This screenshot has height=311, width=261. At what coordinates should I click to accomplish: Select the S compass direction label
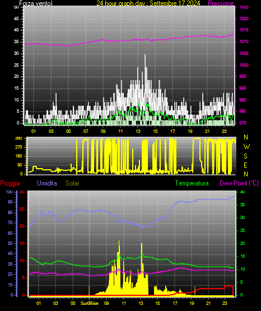click(245, 156)
